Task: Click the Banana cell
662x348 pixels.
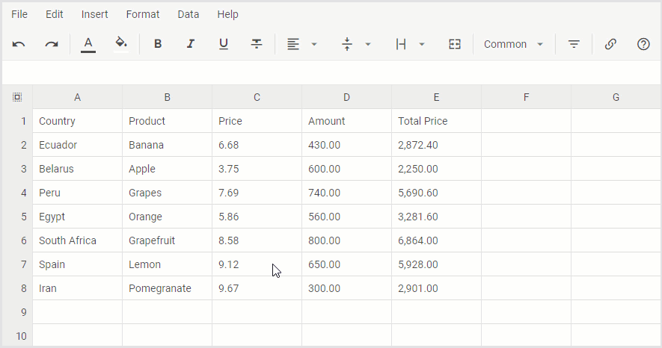Action: point(168,145)
